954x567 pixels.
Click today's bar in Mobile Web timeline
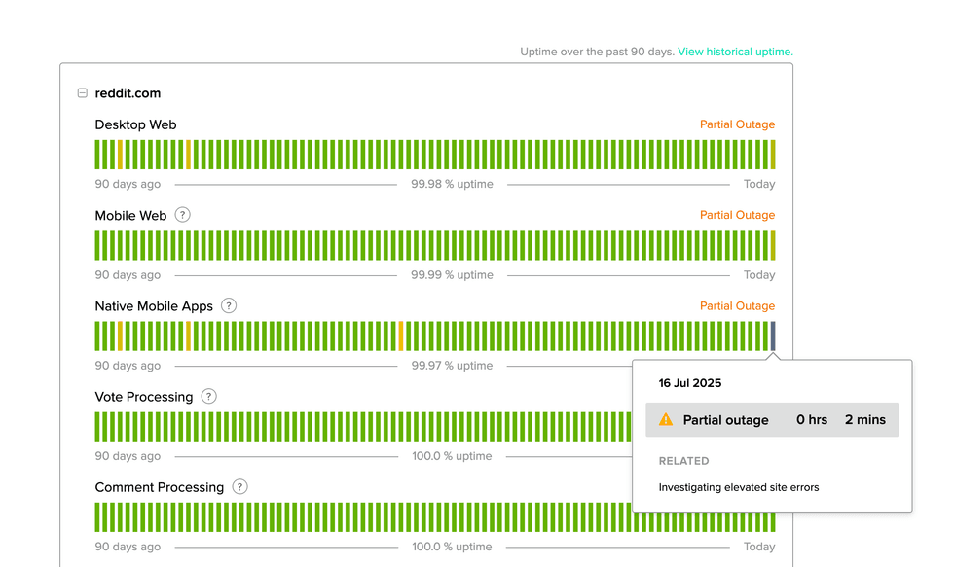773,245
